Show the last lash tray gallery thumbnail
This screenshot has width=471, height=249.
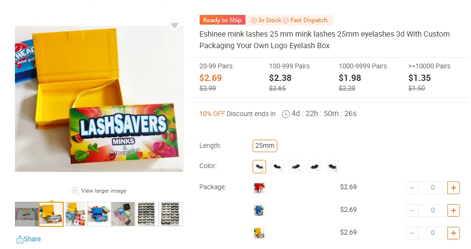(x=171, y=214)
